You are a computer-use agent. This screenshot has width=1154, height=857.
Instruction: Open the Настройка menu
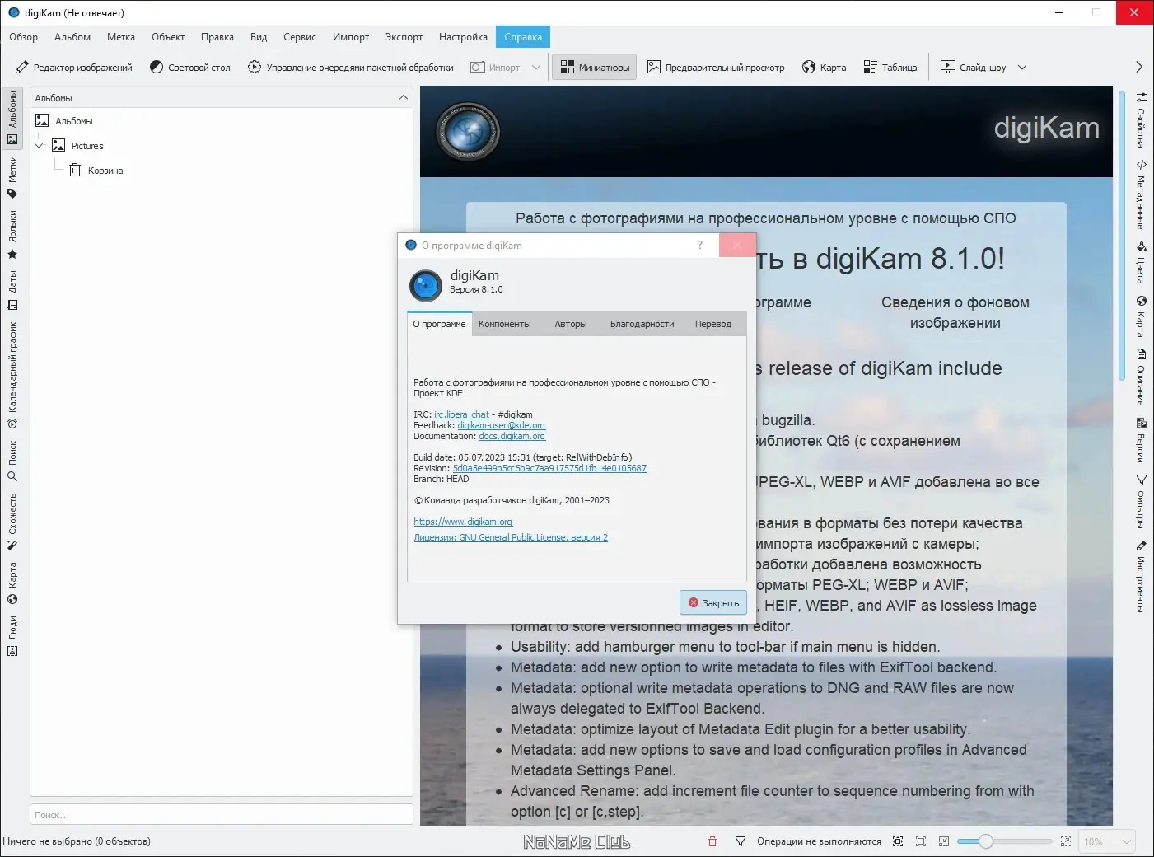coord(463,37)
